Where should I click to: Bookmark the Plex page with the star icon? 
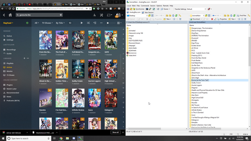coord(90,9)
